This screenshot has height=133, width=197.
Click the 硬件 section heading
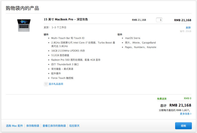point(46,35)
